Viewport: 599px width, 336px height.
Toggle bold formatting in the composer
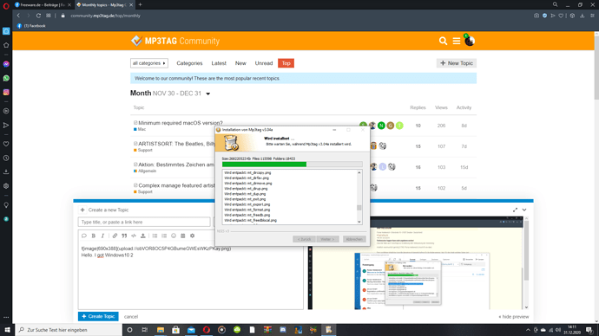pyautogui.click(x=93, y=236)
